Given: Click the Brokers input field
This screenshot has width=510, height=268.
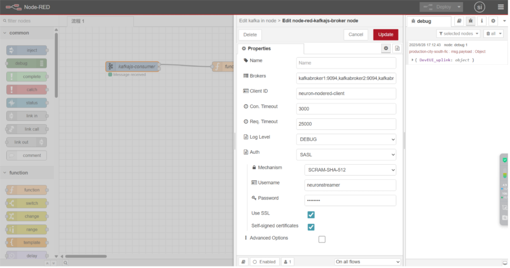Looking at the screenshot, I should (346, 78).
